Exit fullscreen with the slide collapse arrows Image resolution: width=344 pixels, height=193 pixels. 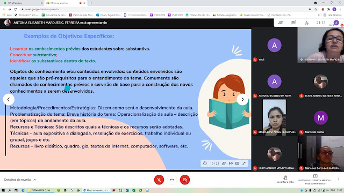pos(244,164)
